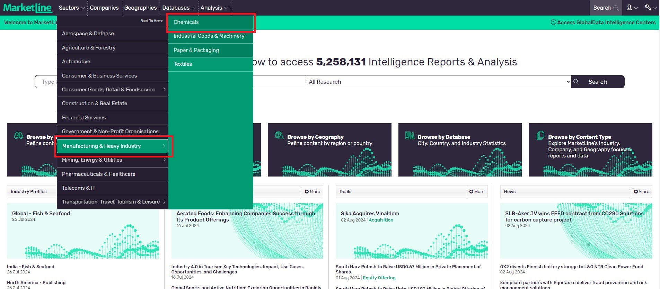Viewport: 660px width, 289px height.
Task: Open Access GlobalData Intelligence Centers link
Action: (x=603, y=22)
